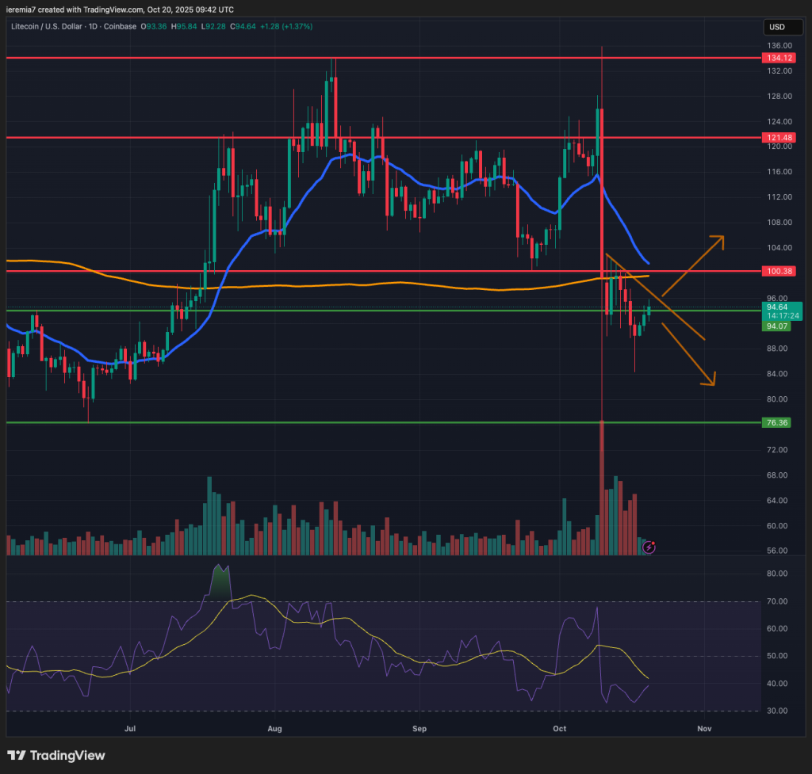
Task: Click the red 100.38 resistance price label
Action: [x=776, y=271]
